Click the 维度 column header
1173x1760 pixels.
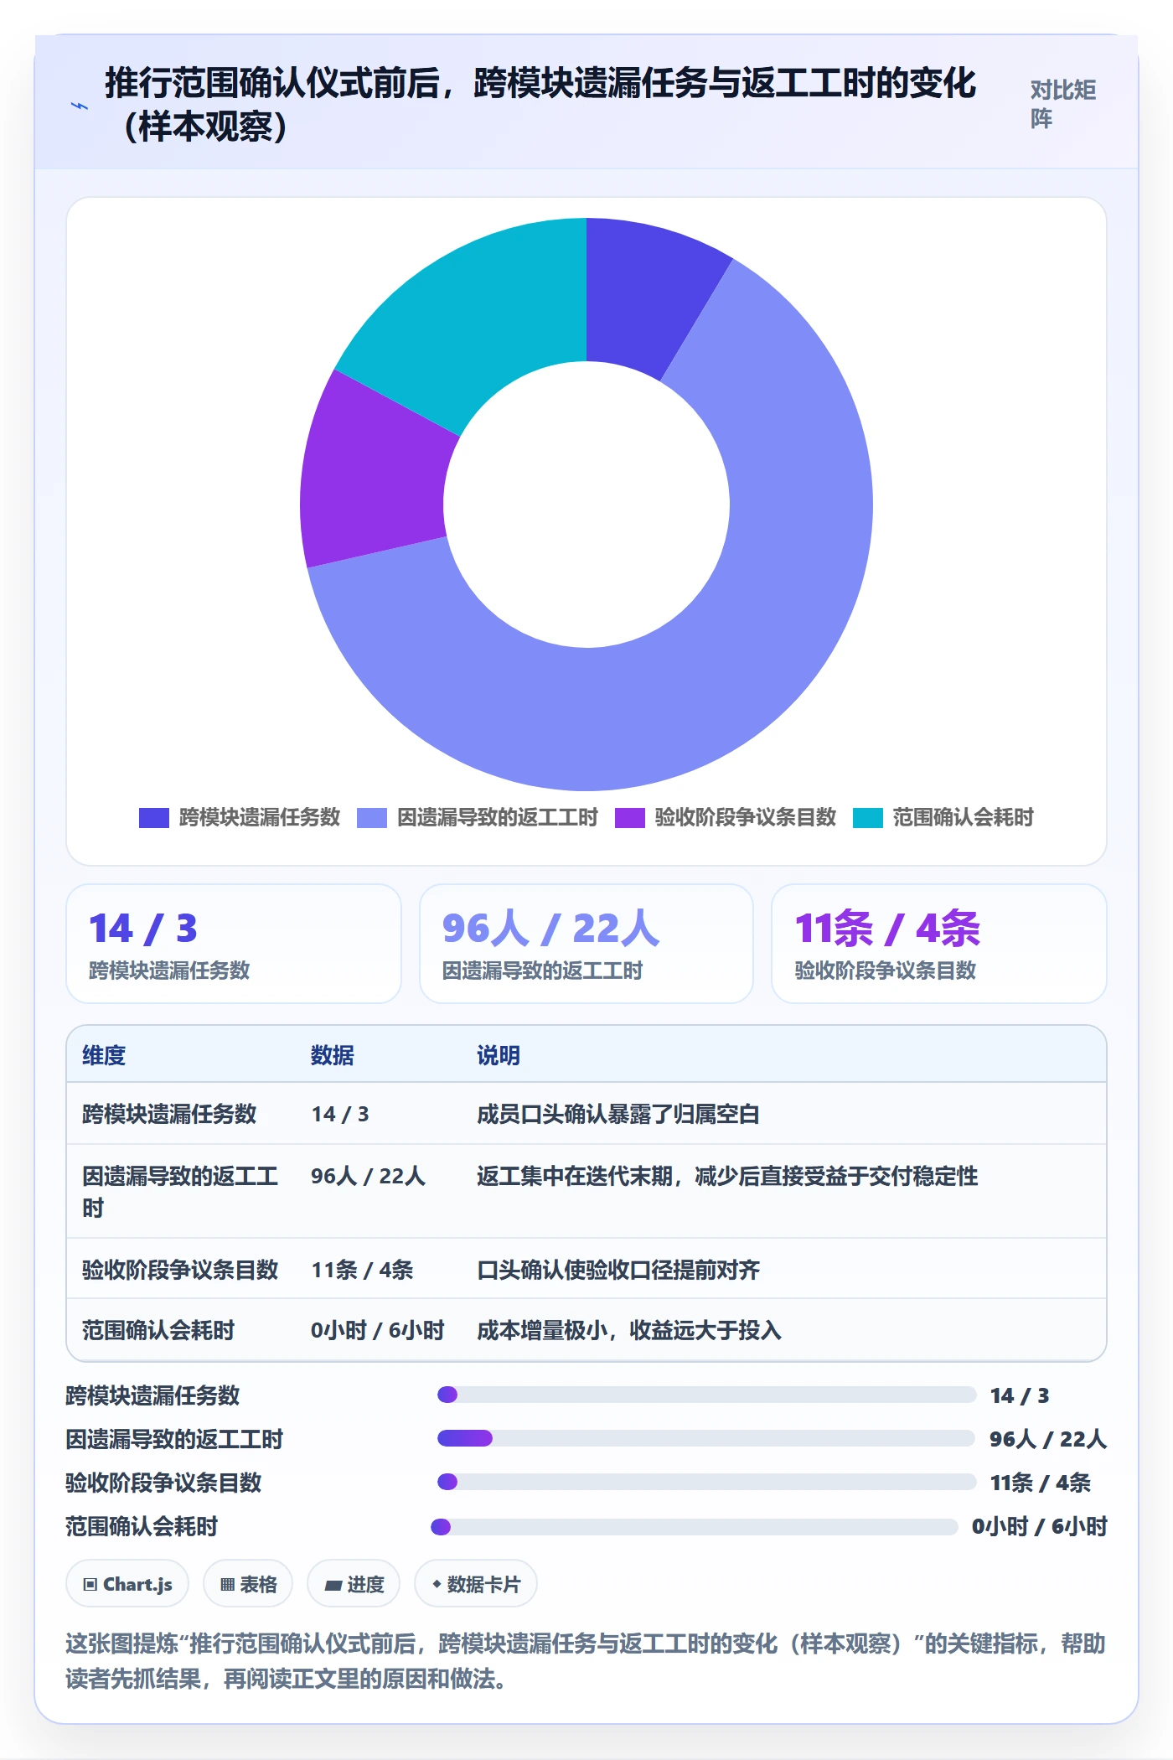pos(104,1055)
